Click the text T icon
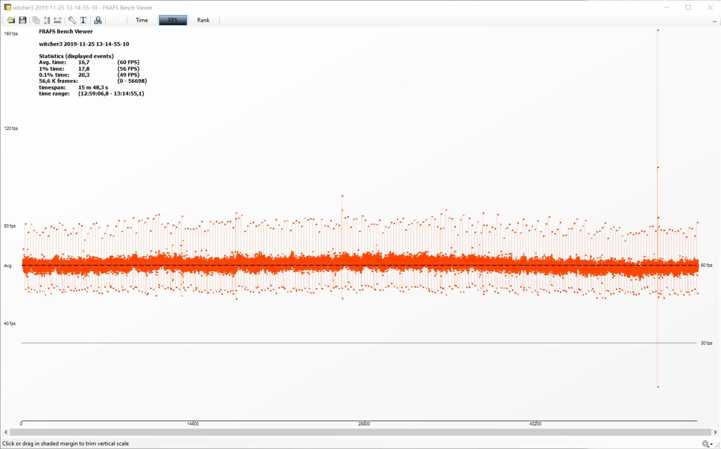 point(83,20)
